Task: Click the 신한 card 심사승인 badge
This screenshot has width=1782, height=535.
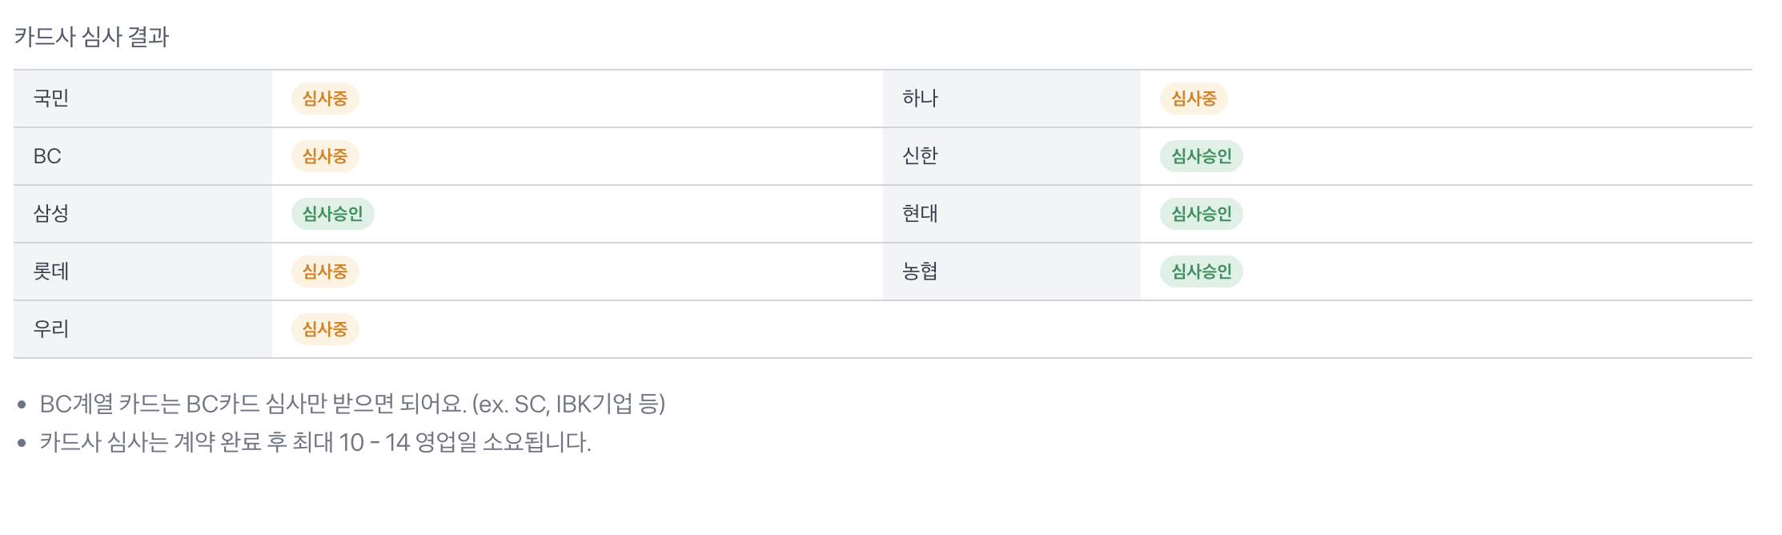Action: tap(1202, 156)
